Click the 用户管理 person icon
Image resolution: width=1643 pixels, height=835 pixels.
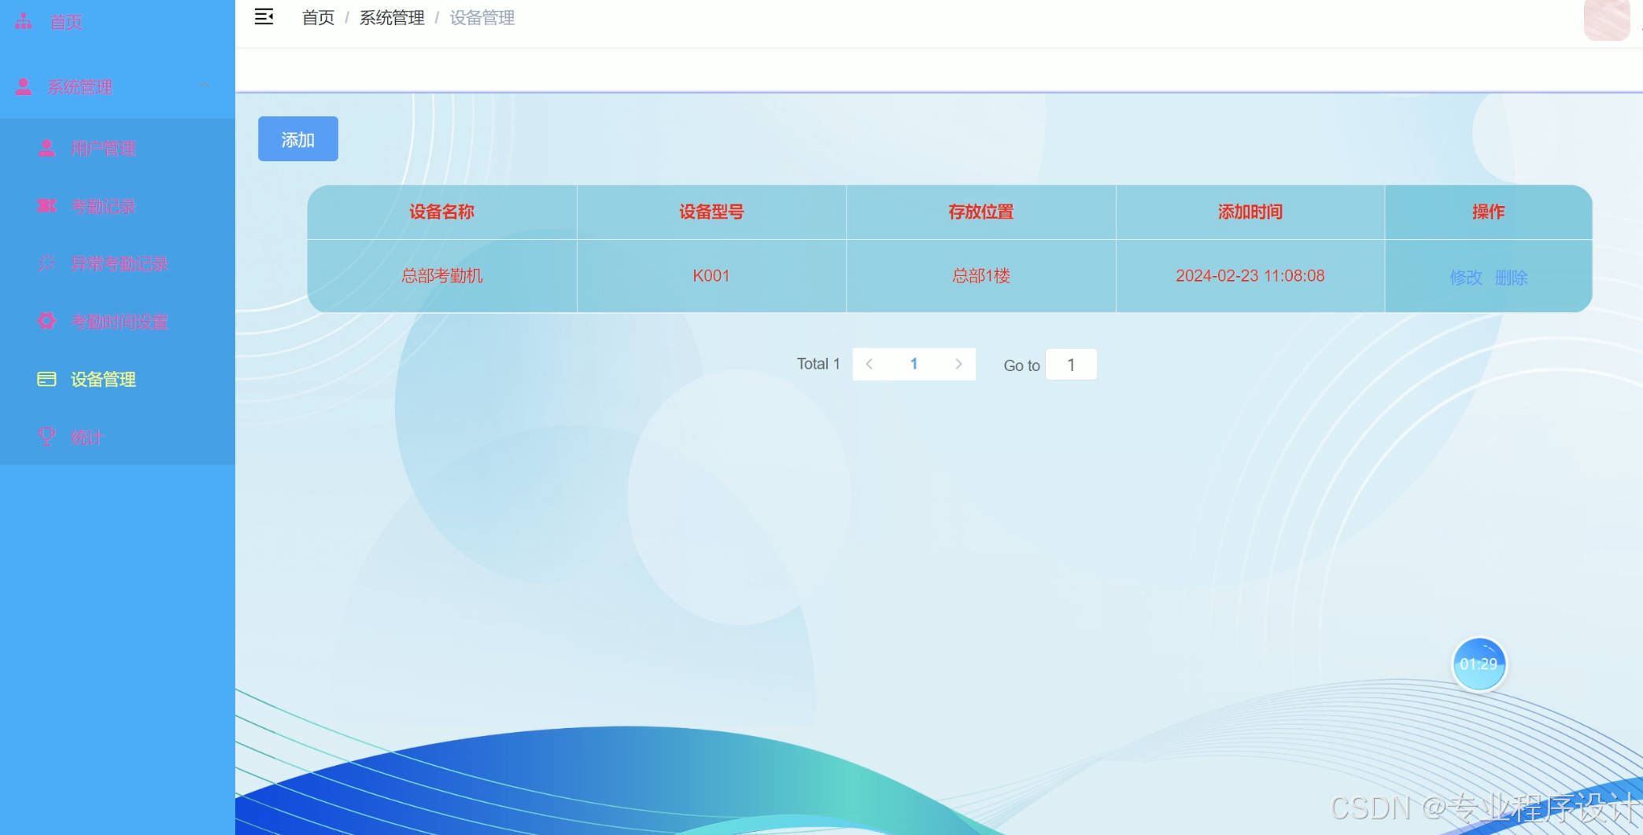46,148
